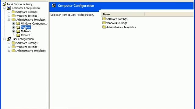Select User Configuration label in tree
195x109 pixels.
click(23, 39)
